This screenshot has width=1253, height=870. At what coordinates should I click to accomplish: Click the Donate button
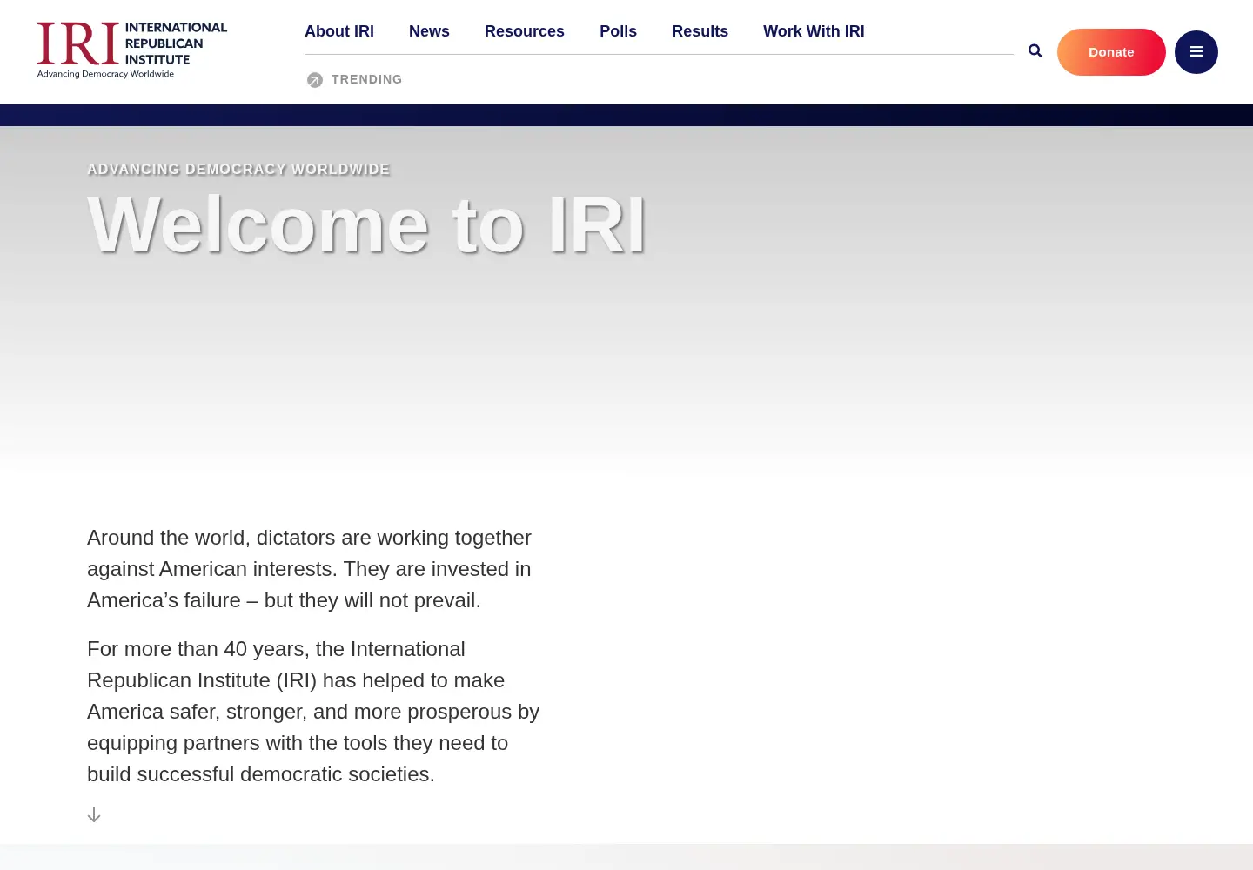[1111, 52]
